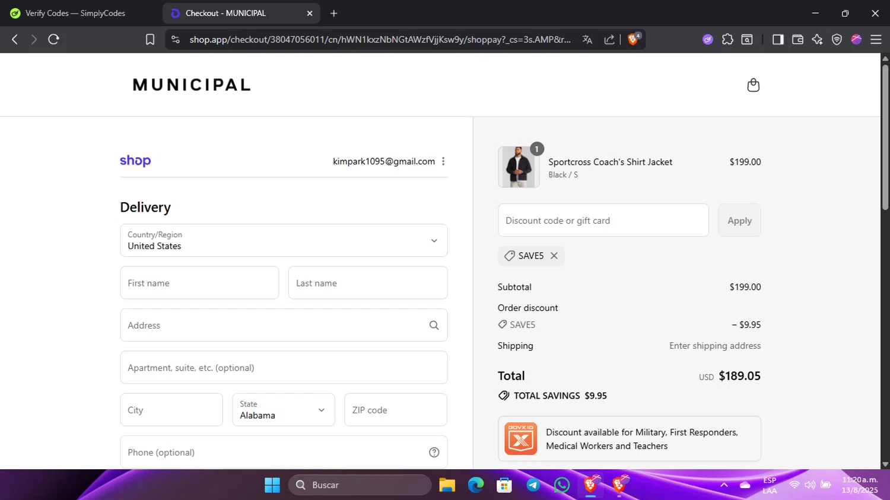Close the Checkout - MUNICIPAL tab

coord(310,13)
